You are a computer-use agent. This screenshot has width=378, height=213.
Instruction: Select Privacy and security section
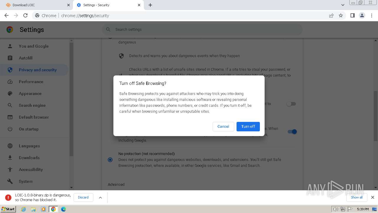pyautogui.click(x=34, y=70)
